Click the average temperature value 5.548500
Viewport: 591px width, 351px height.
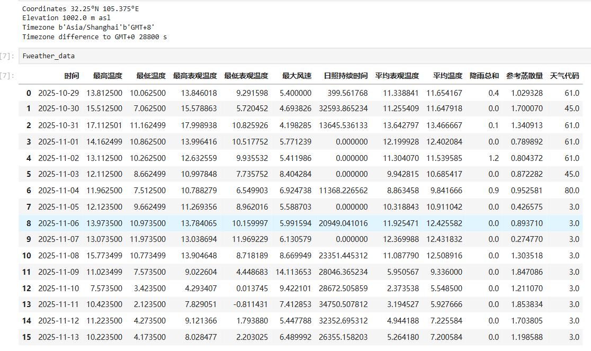446,289
